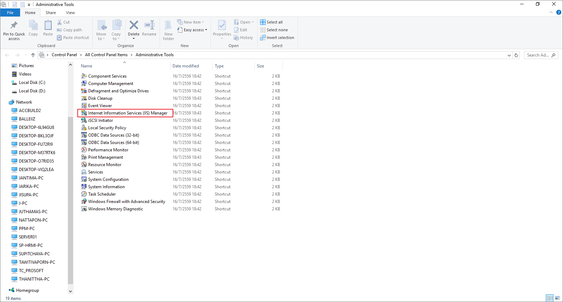Click the Cut scissors icon
Image resolution: width=563 pixels, height=302 pixels.
click(x=59, y=22)
